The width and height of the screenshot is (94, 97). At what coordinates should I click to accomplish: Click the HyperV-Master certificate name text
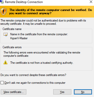coord(19,38)
